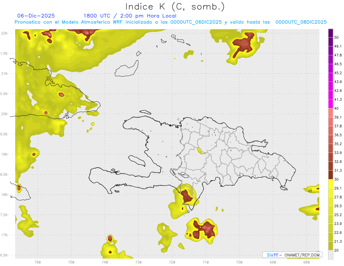Click the "SisTT - ONAMET/REP.DOM." credit label

click(x=292, y=255)
